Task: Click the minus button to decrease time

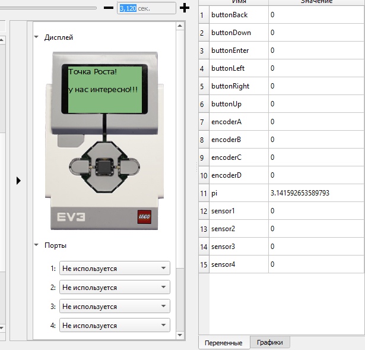Action: click(x=109, y=8)
